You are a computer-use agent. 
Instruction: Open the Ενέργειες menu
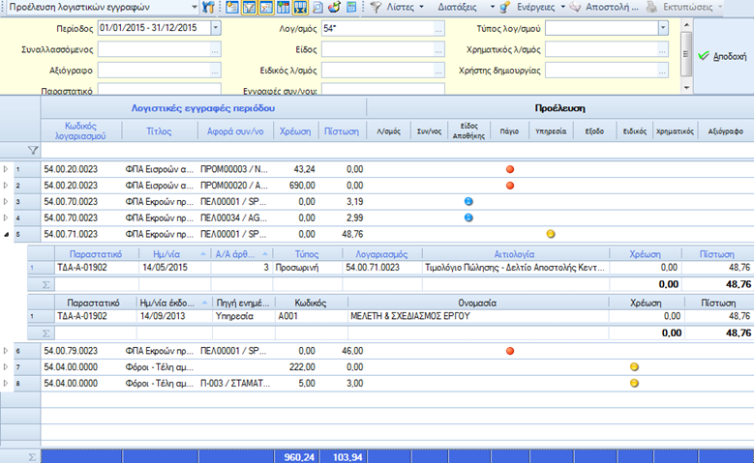[532, 7]
